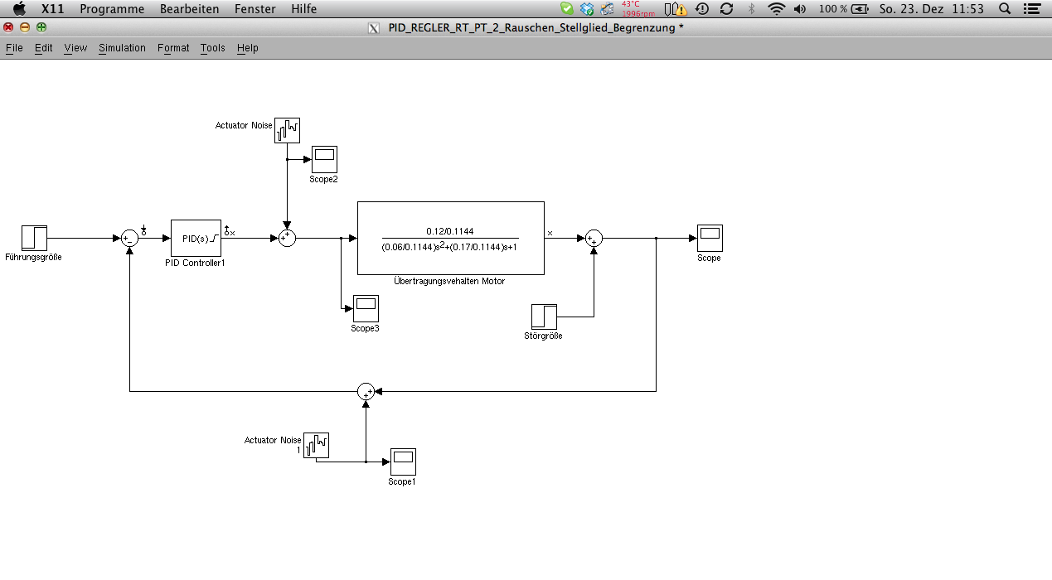The image size is (1052, 580).
Task: Select the Führungsgröße step block
Action: click(34, 238)
